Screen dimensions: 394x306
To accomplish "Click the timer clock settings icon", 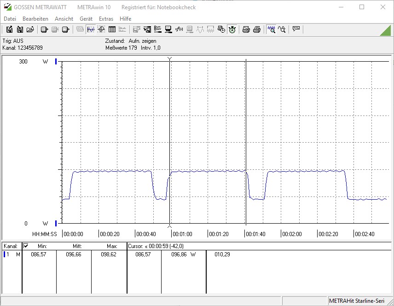I will (221, 29).
